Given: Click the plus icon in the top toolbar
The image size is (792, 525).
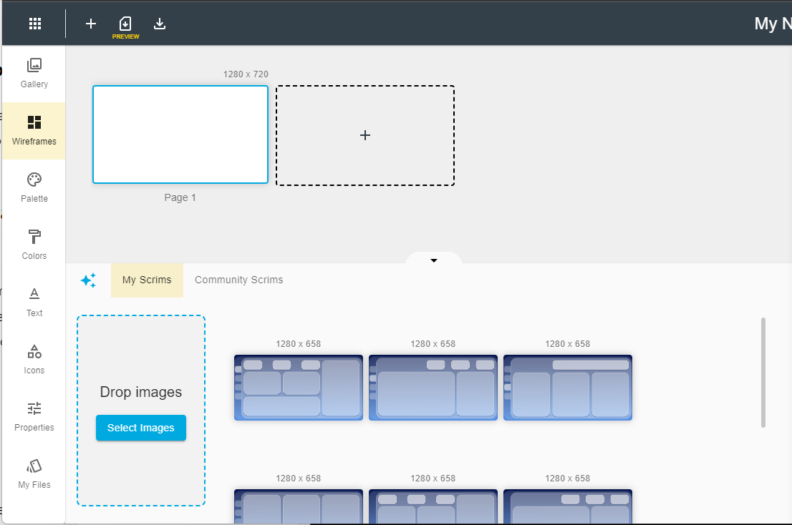Looking at the screenshot, I should (90, 24).
